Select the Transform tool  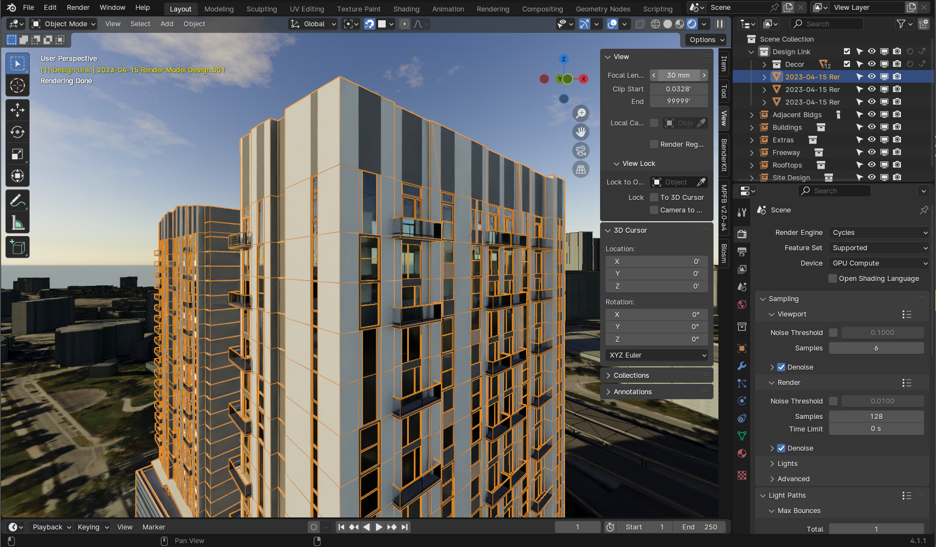18,176
